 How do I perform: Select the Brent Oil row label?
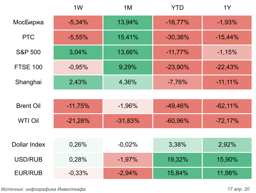point(28,106)
